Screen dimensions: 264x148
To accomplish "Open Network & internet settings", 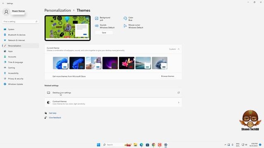I will coord(21,40).
